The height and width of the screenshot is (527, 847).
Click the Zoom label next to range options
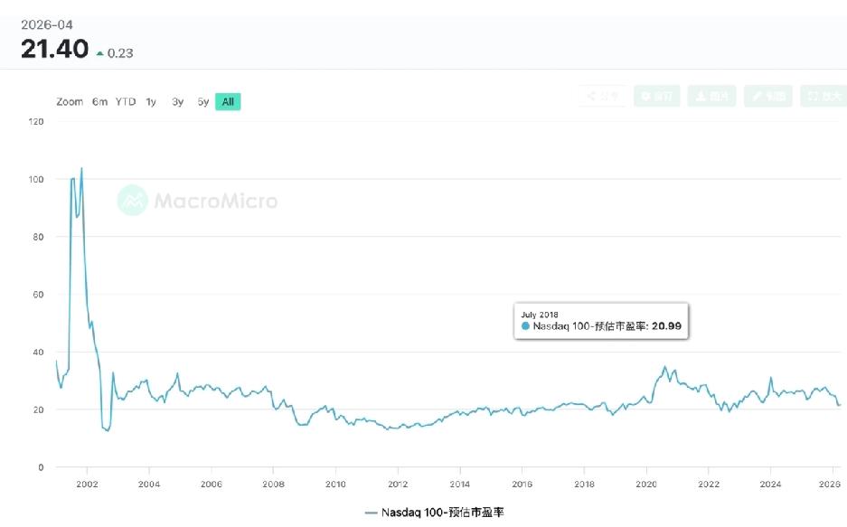pos(70,101)
